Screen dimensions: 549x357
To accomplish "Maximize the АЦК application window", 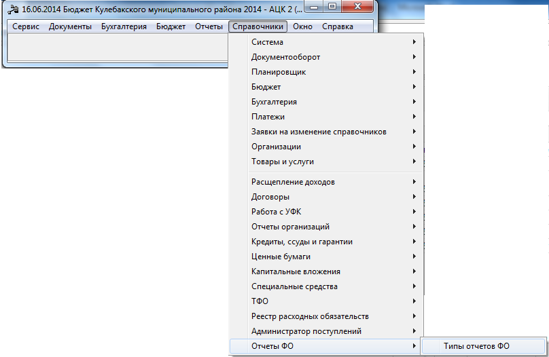I will (332, 7).
